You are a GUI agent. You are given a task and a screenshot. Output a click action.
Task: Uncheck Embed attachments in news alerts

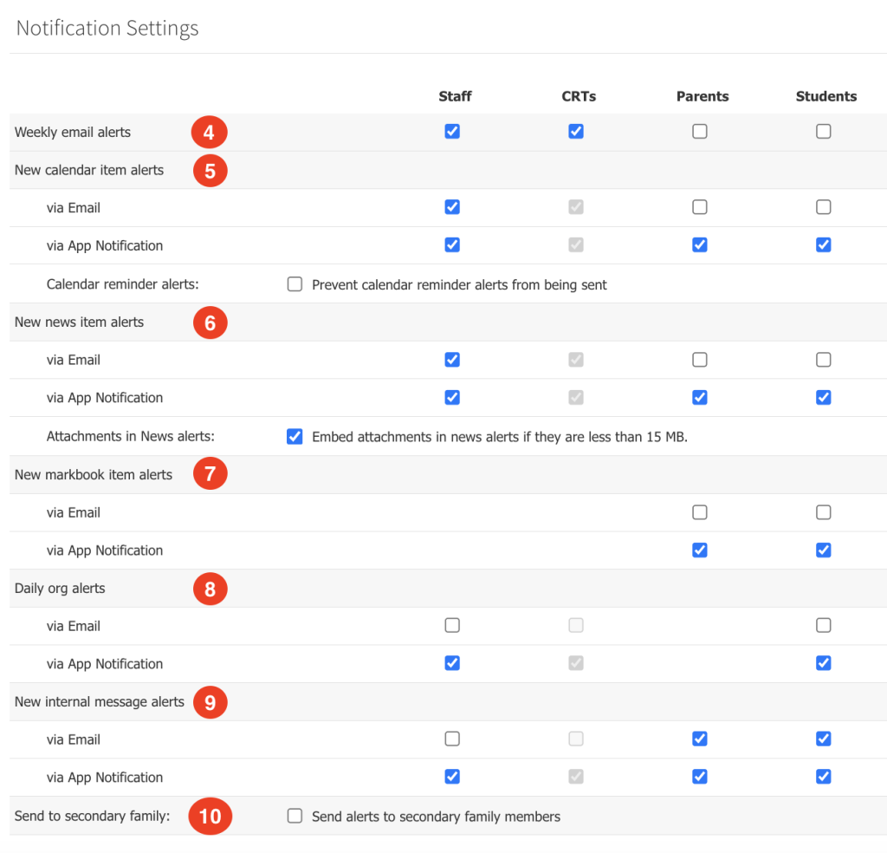pos(295,436)
